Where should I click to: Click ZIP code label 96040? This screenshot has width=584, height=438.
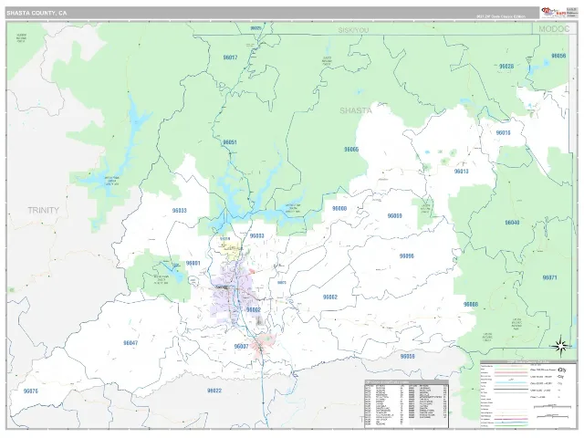pos(512,223)
